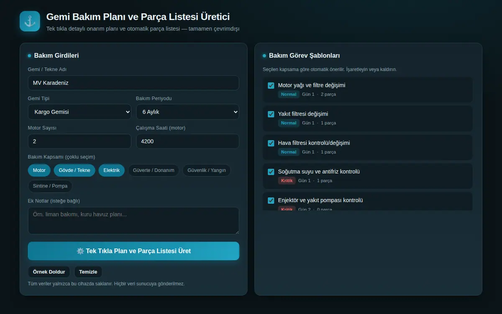Uncheck the Yakıt filtresi değişimi task
This screenshot has width=502, height=314.
[x=271, y=114]
